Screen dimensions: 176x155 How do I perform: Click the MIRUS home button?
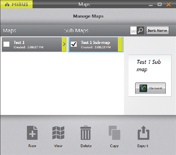click(x=17, y=4)
